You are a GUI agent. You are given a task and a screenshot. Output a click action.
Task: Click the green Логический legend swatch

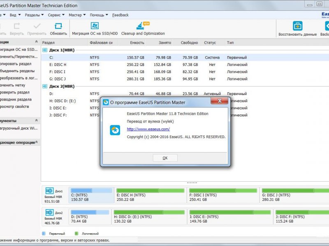click(x=76, y=233)
